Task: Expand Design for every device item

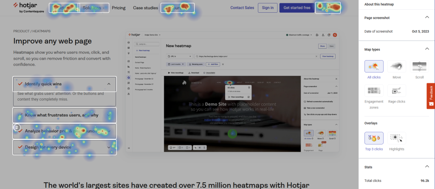Action: tap(65, 147)
